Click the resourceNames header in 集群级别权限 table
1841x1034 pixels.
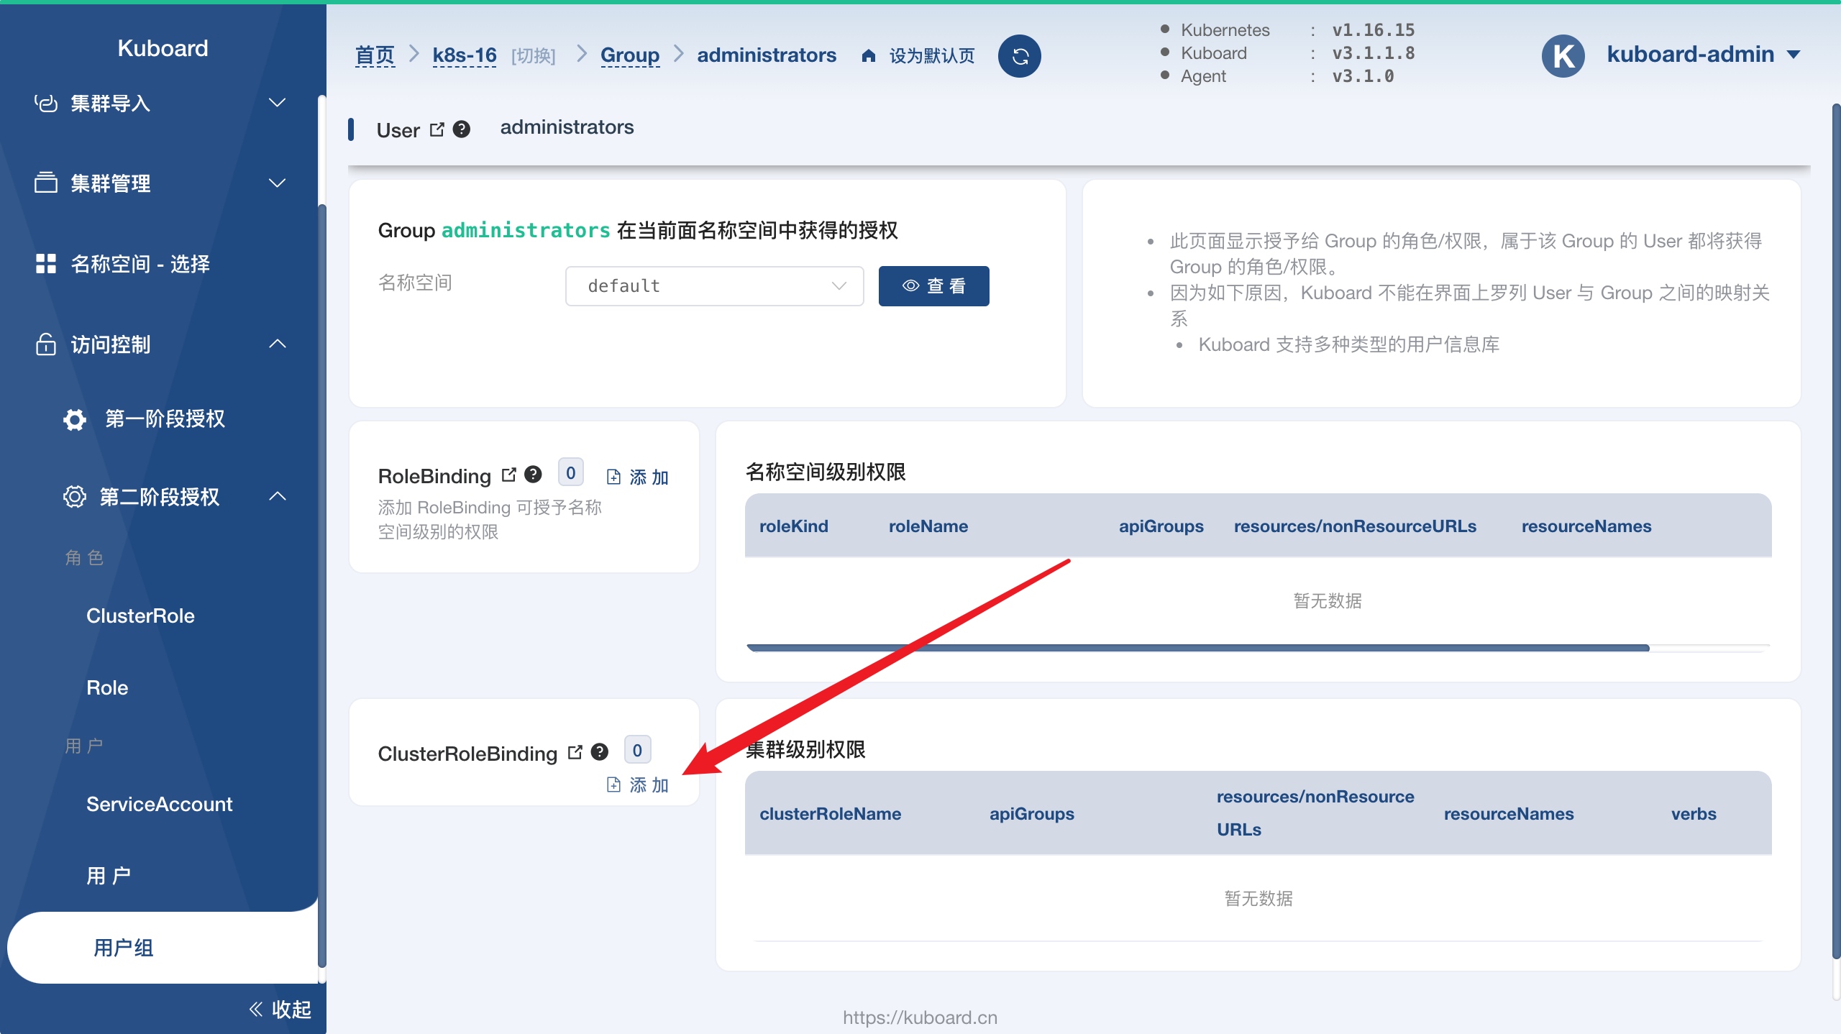pos(1509,813)
